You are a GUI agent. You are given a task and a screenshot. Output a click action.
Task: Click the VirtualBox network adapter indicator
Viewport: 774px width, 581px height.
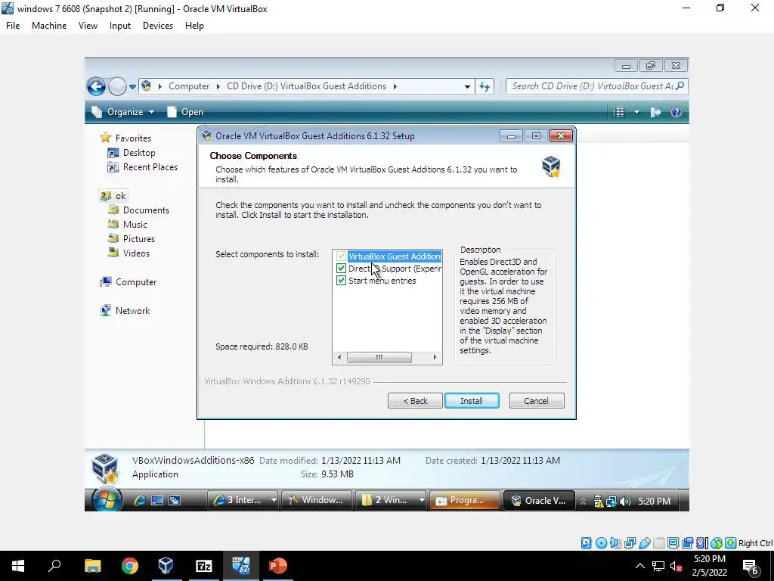(630, 543)
